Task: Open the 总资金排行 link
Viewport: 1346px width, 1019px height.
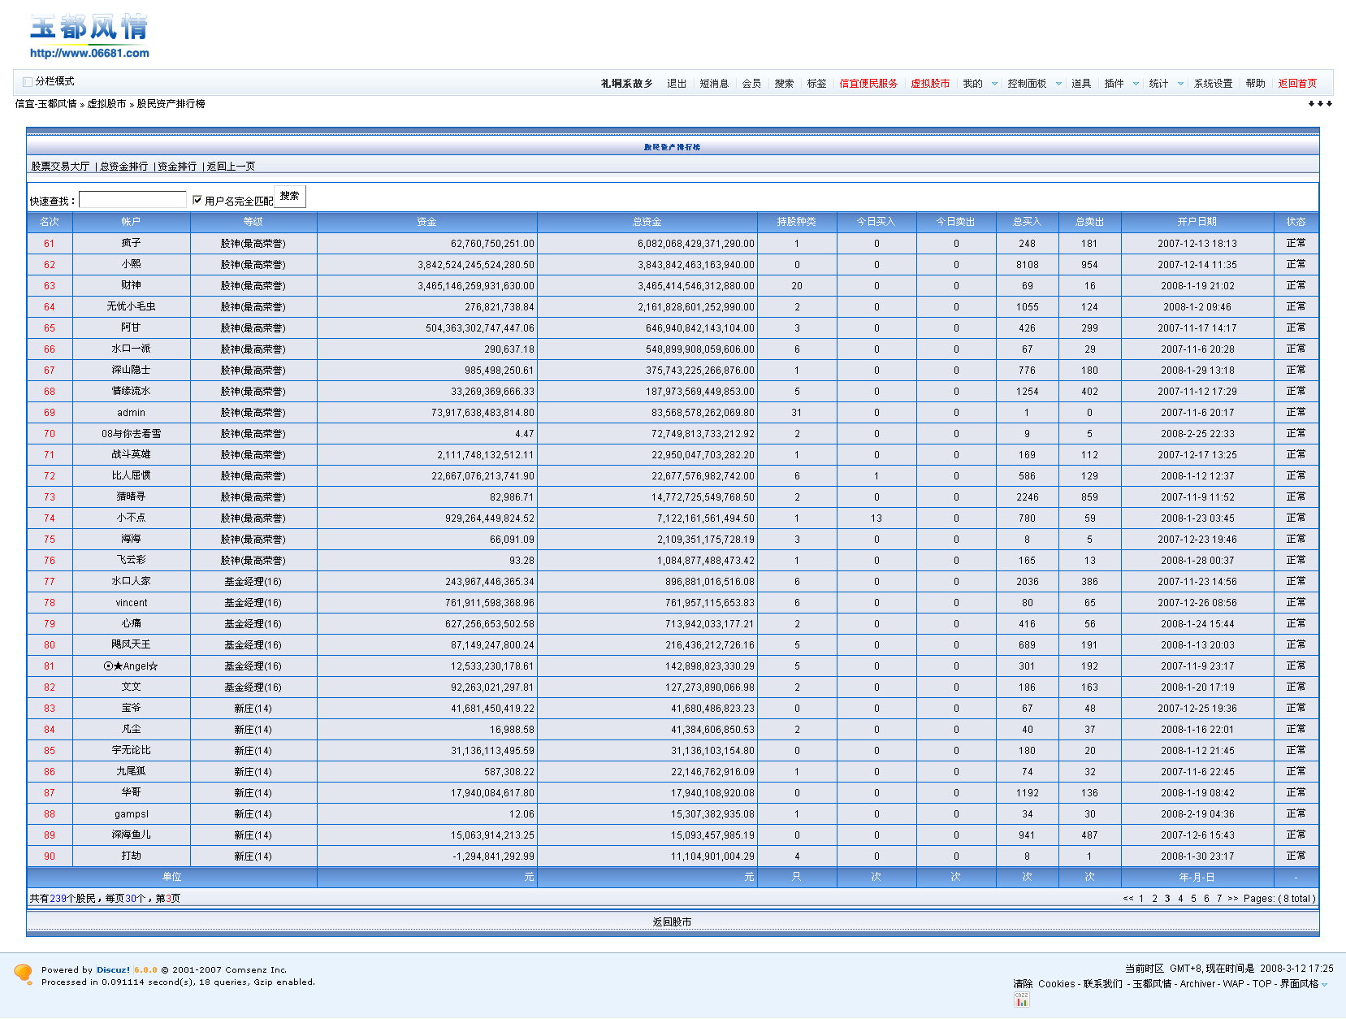Action: pos(124,167)
